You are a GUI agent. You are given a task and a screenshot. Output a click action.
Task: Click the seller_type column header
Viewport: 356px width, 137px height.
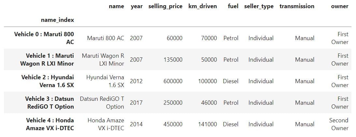(259, 7)
